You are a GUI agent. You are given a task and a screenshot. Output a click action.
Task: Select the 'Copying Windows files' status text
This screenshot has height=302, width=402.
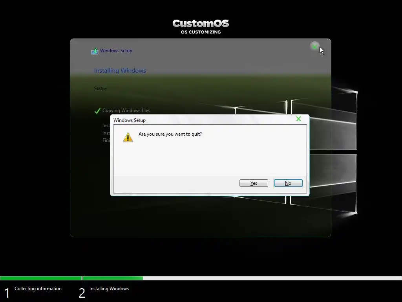click(126, 110)
